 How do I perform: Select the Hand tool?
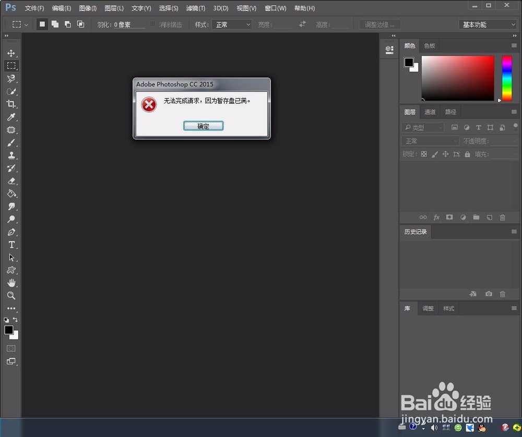(11, 283)
